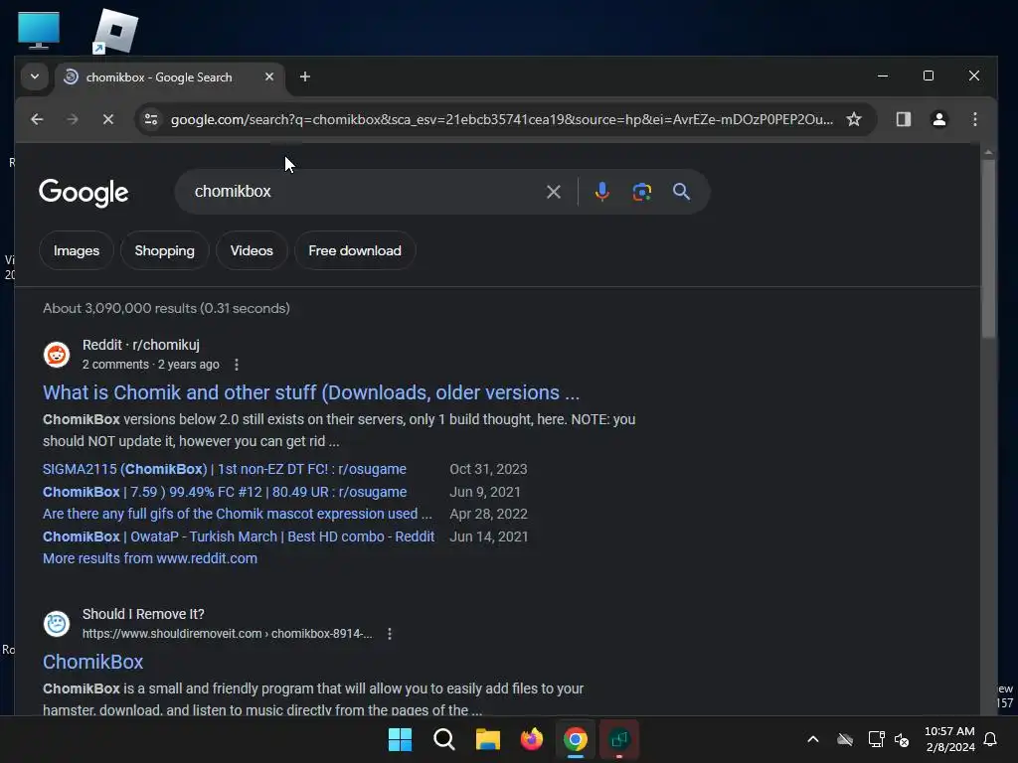This screenshot has width=1018, height=763.
Task: Launch Firefox from the taskbar
Action: tap(532, 739)
